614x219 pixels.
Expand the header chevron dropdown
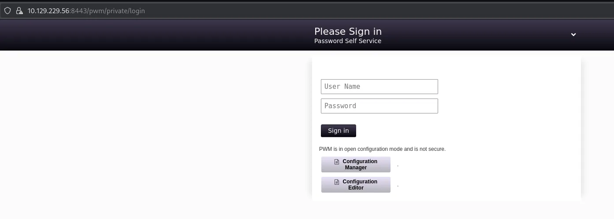pyautogui.click(x=573, y=34)
